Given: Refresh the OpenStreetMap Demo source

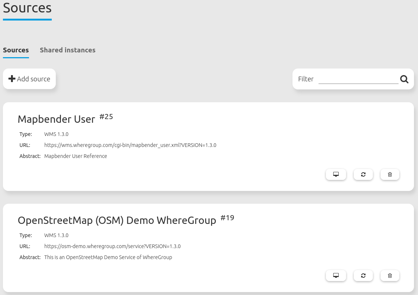Looking at the screenshot, I should pos(363,276).
